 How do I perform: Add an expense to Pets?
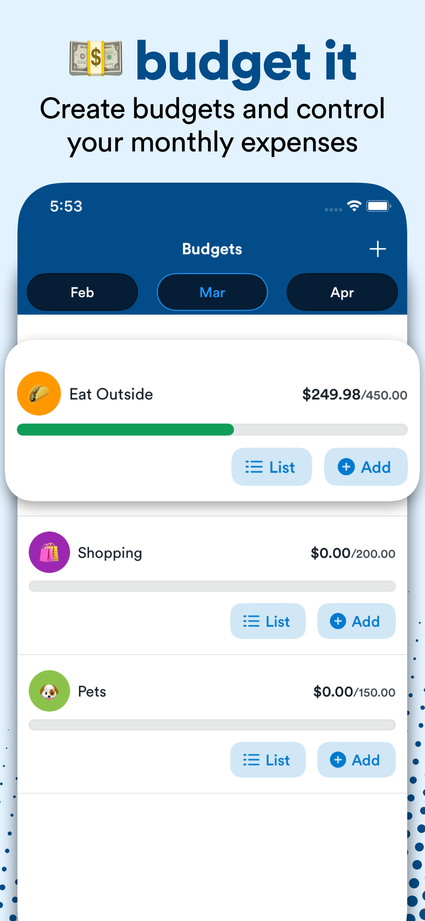tap(357, 760)
